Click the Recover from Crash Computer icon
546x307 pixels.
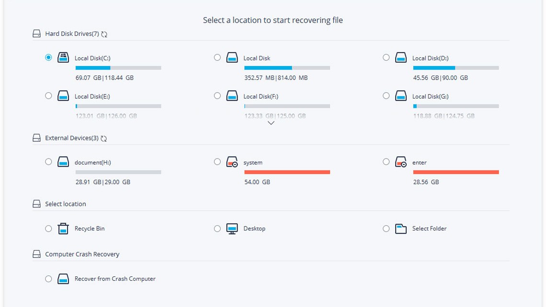[63, 279]
